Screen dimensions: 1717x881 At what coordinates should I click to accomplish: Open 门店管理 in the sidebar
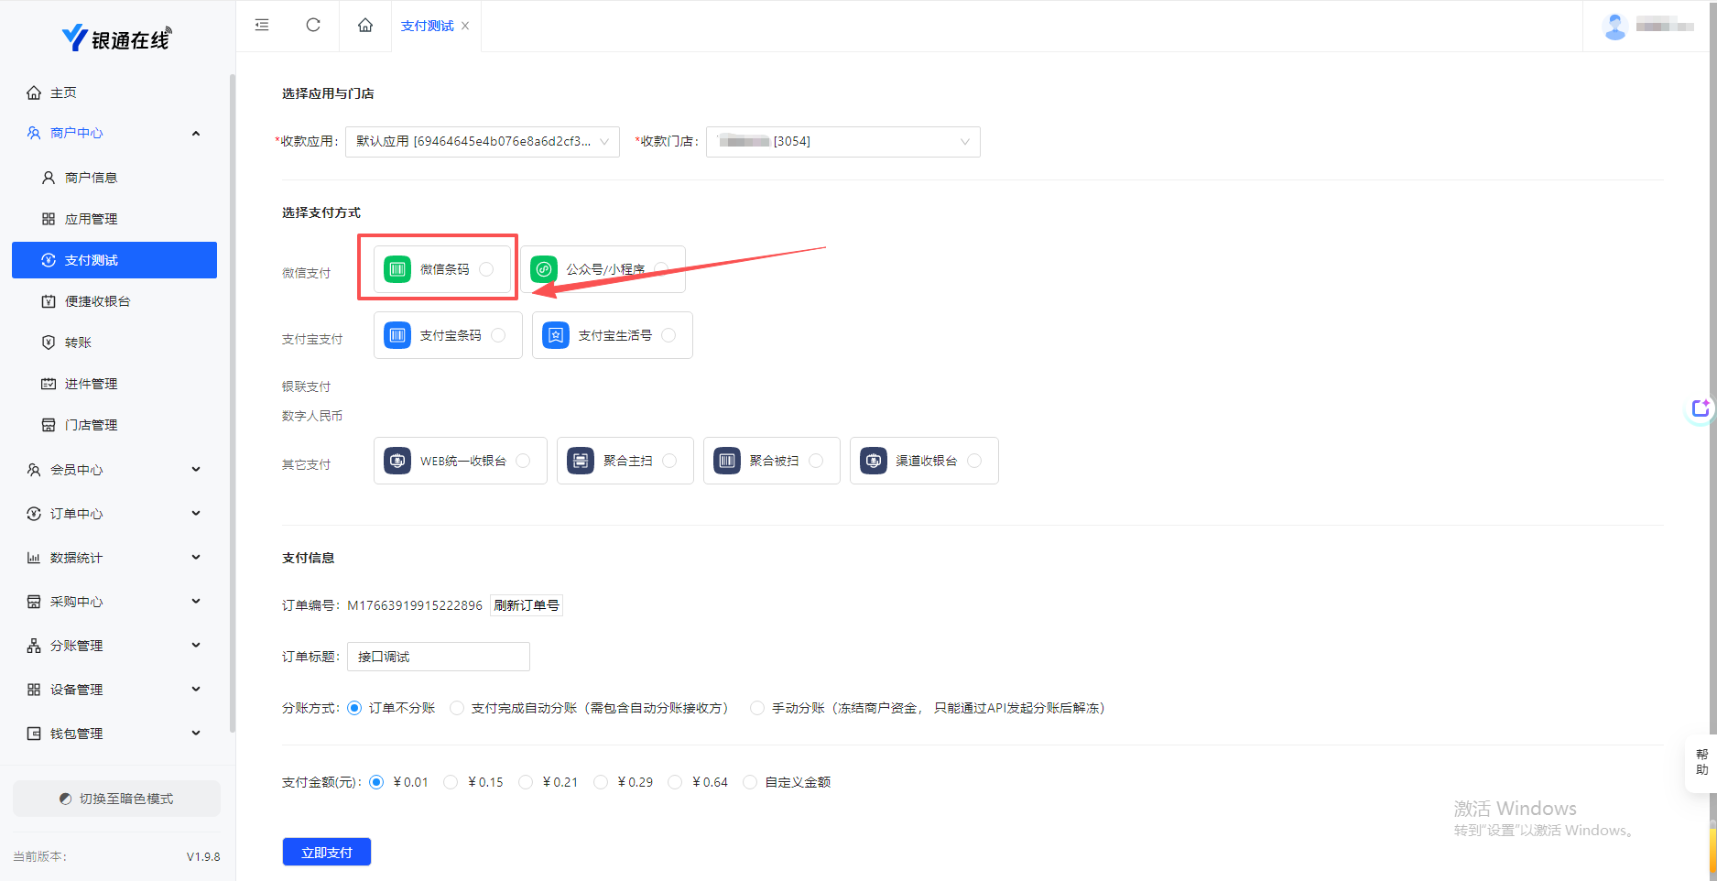point(91,425)
